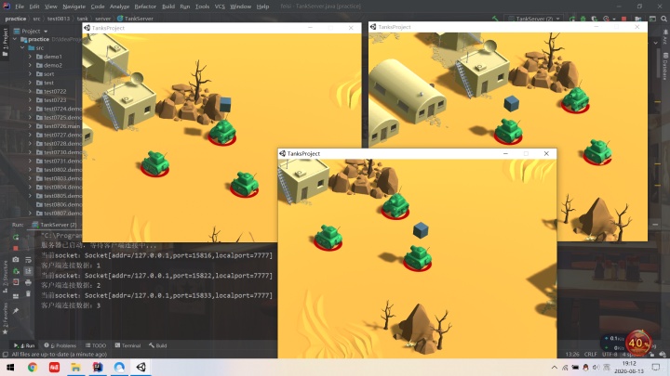Image resolution: width=670 pixels, height=376 pixels.
Task: Open File Explorer from the taskbar
Action: point(75,367)
